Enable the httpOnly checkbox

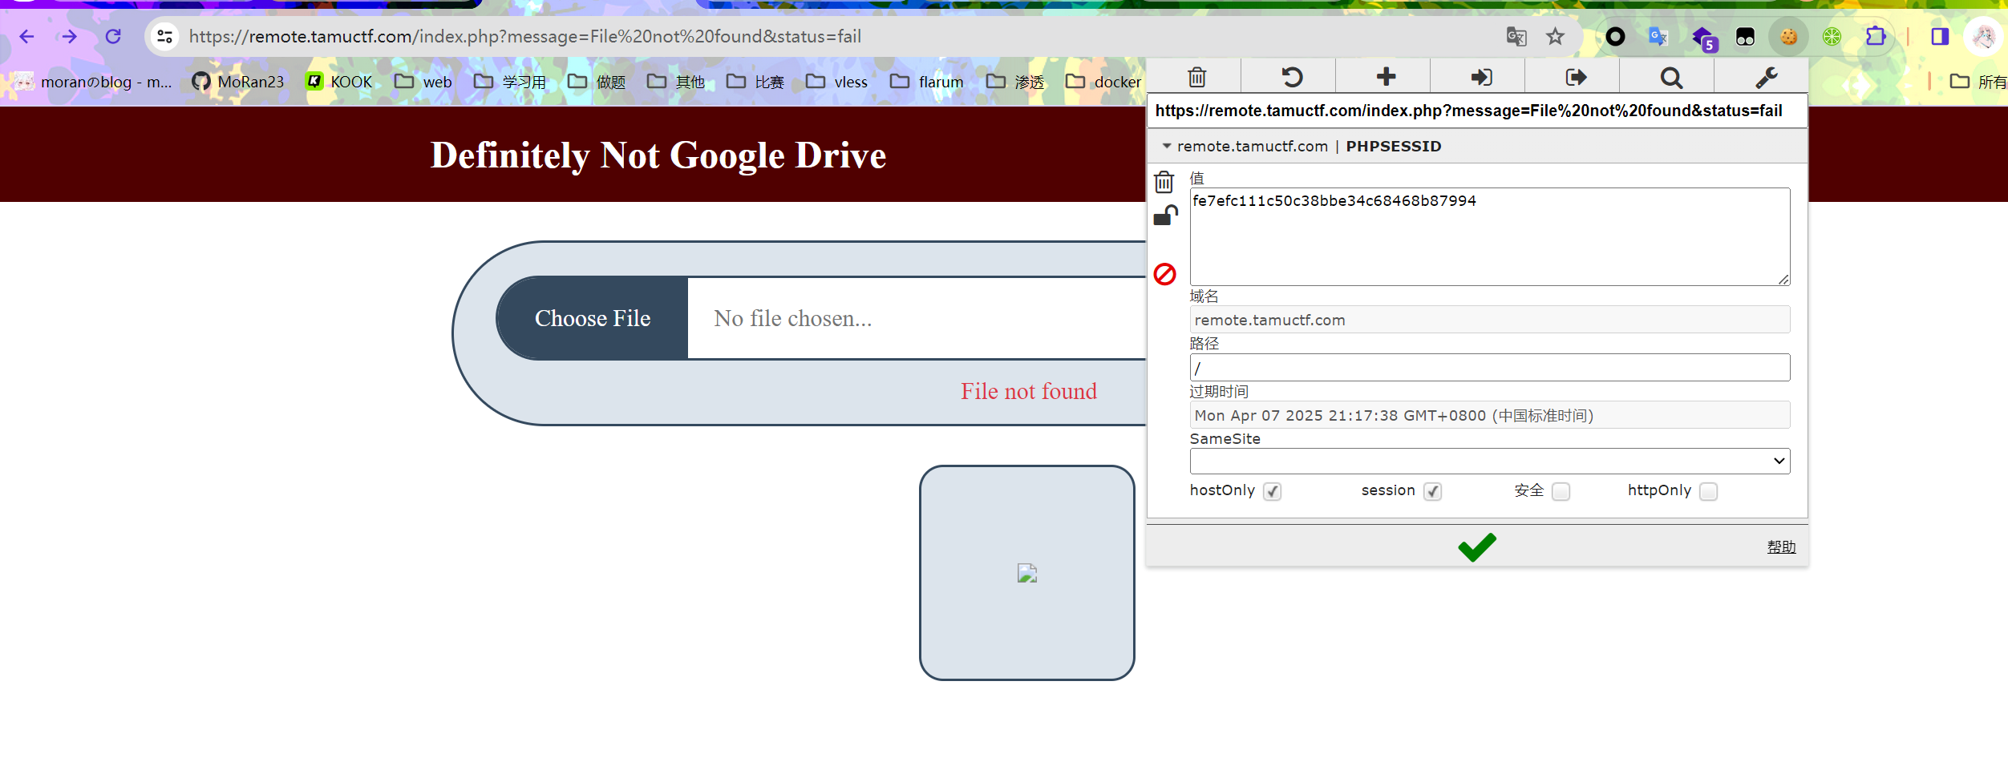click(x=1708, y=491)
